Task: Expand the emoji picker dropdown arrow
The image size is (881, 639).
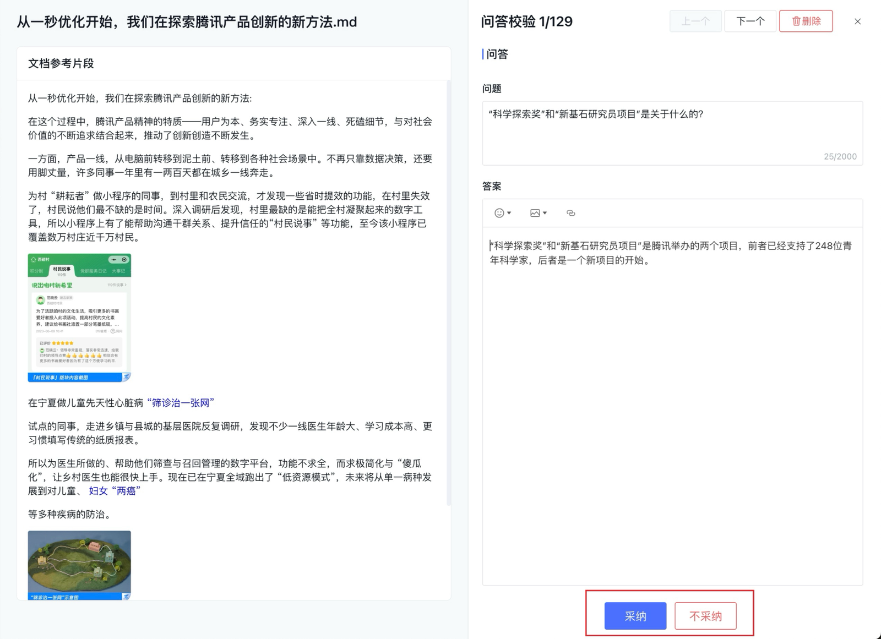Action: tap(509, 213)
